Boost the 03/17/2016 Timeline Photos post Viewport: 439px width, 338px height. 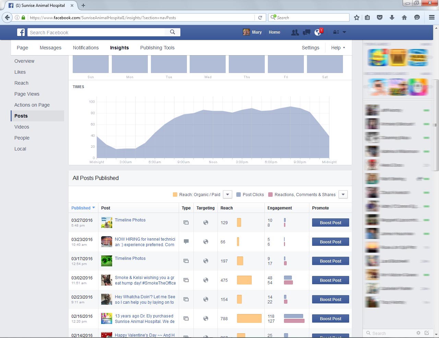pyautogui.click(x=331, y=261)
